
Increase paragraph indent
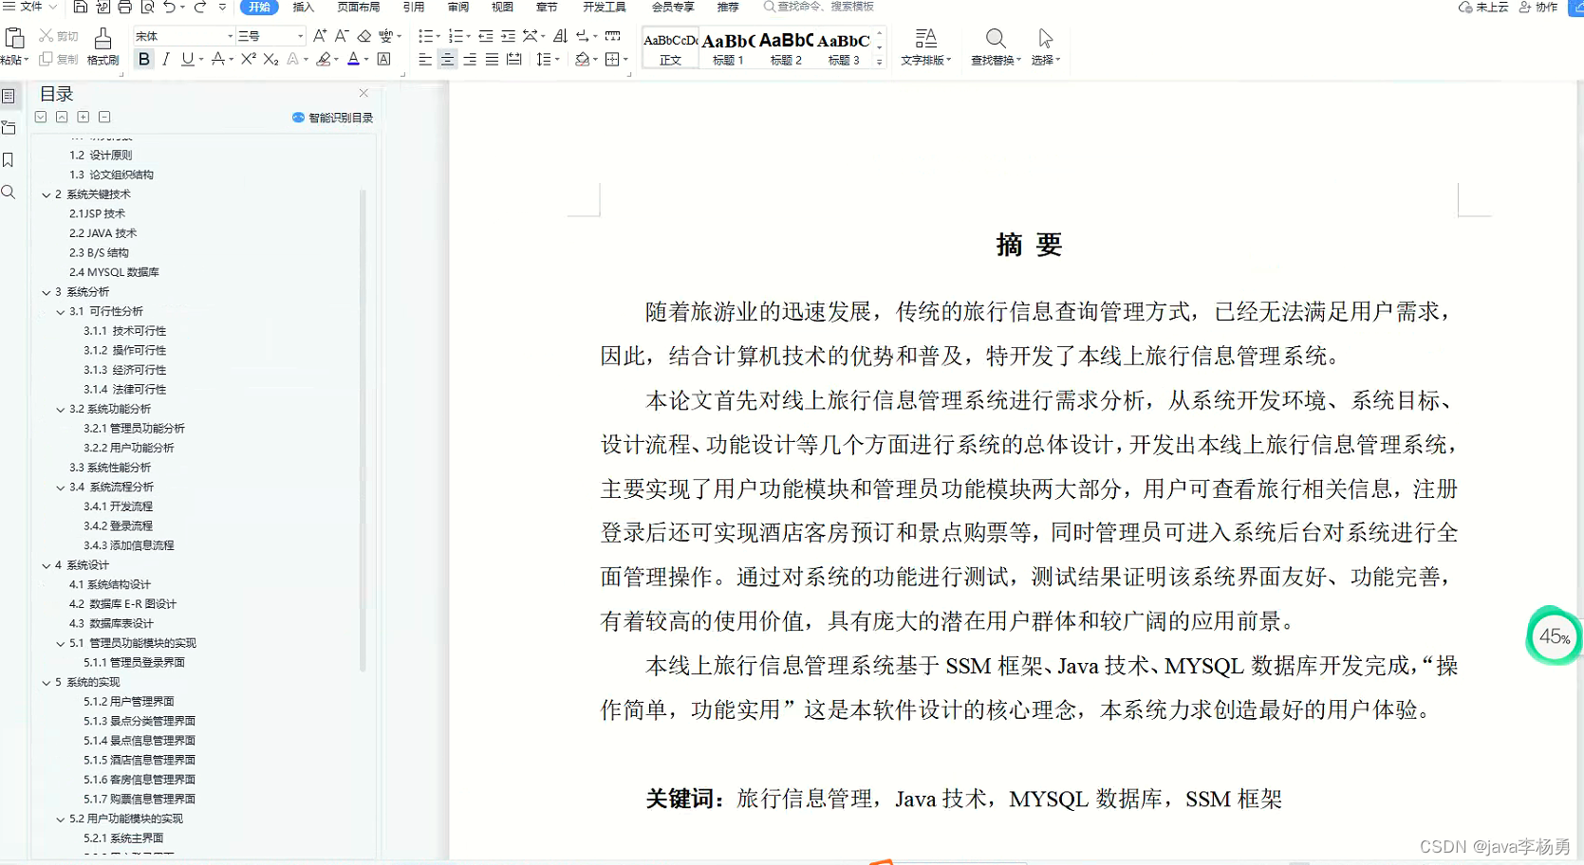(x=508, y=36)
